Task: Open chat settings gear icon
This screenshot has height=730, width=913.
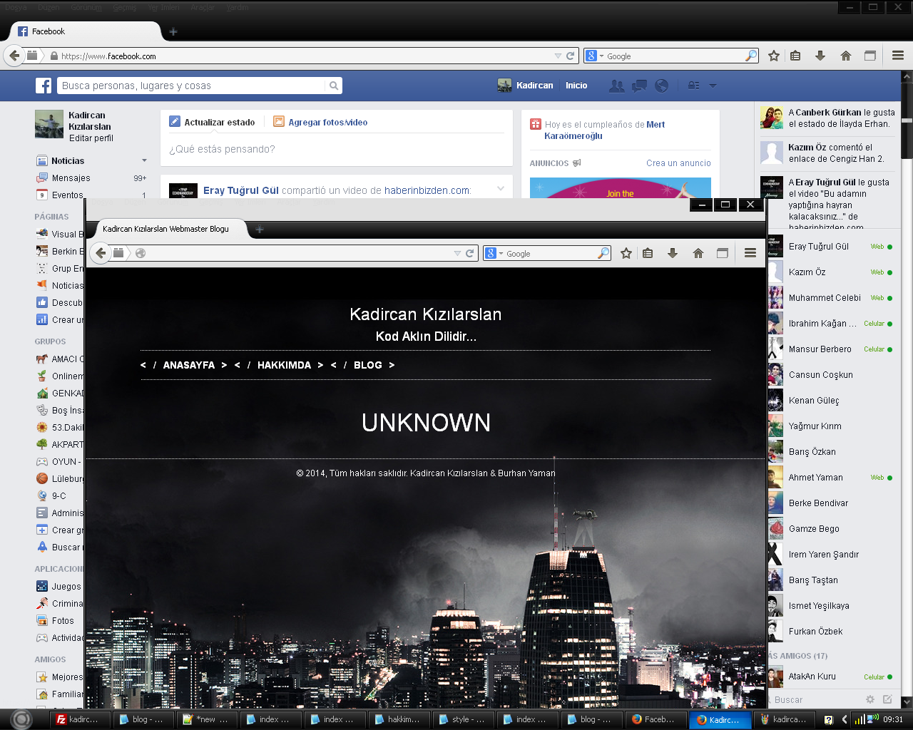Action: pos(870,699)
